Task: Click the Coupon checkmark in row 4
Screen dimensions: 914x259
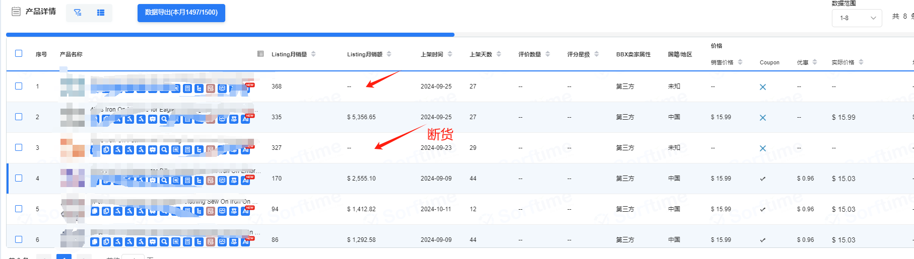Action: [763, 179]
